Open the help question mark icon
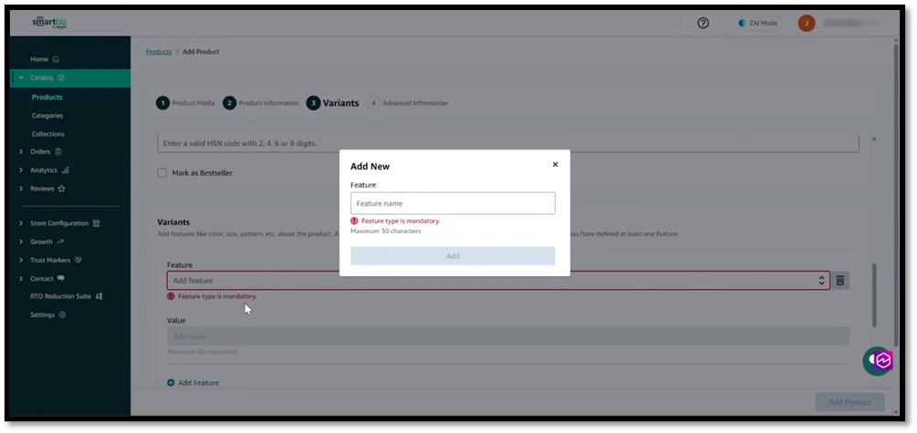The image size is (917, 433). 703,24
